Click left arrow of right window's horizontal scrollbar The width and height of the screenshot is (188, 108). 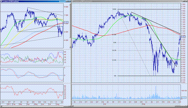coord(73,106)
